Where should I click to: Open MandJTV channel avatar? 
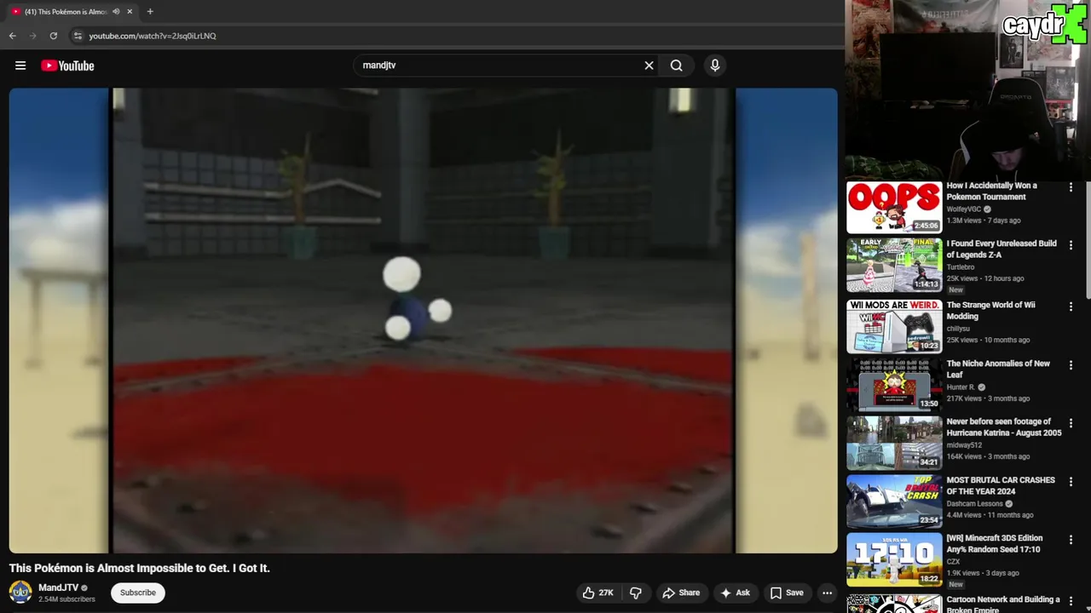(20, 592)
